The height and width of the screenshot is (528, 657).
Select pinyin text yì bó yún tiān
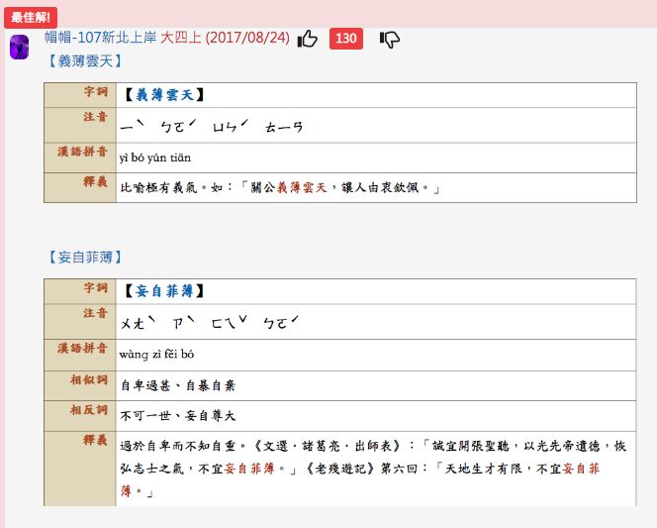pos(155,158)
